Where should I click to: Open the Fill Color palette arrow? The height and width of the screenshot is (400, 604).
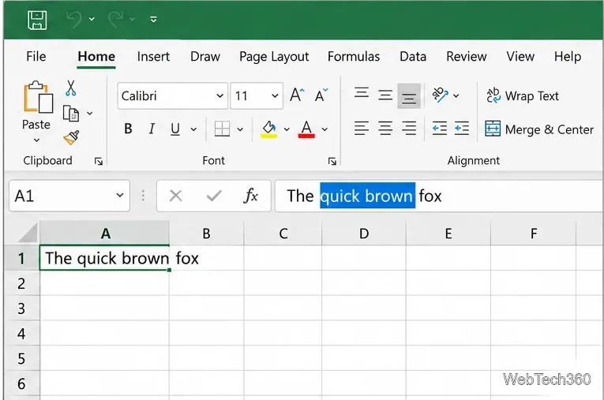click(x=287, y=129)
